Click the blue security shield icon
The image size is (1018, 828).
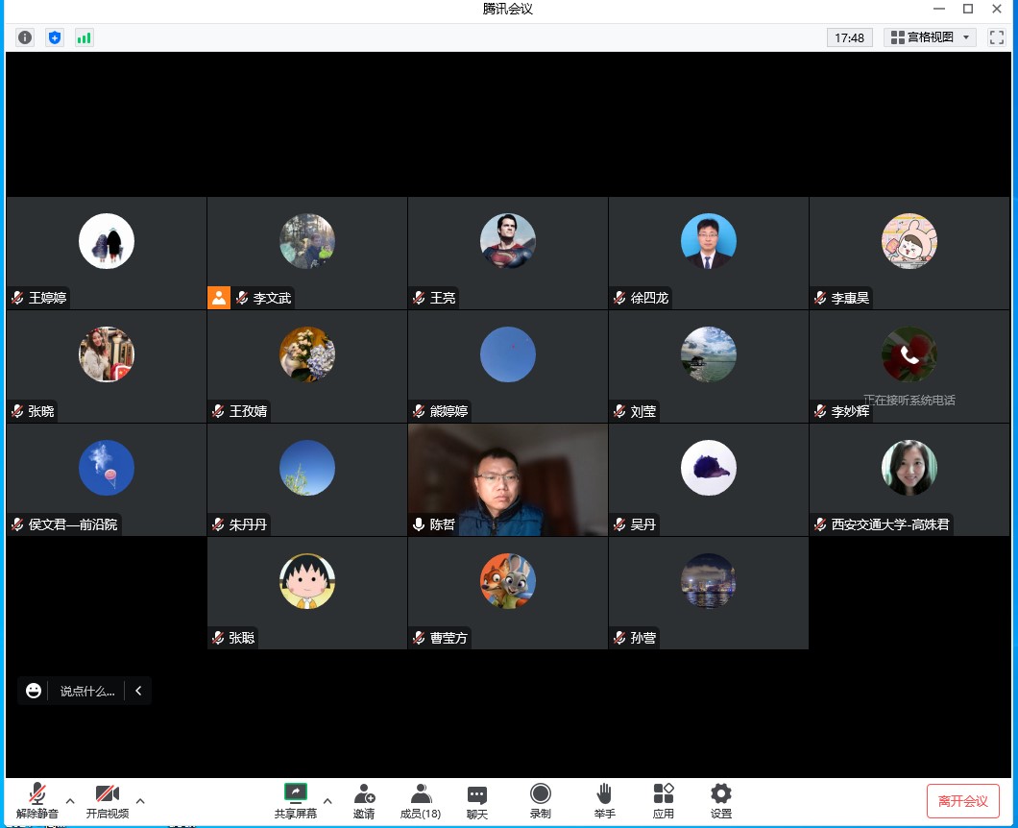55,37
